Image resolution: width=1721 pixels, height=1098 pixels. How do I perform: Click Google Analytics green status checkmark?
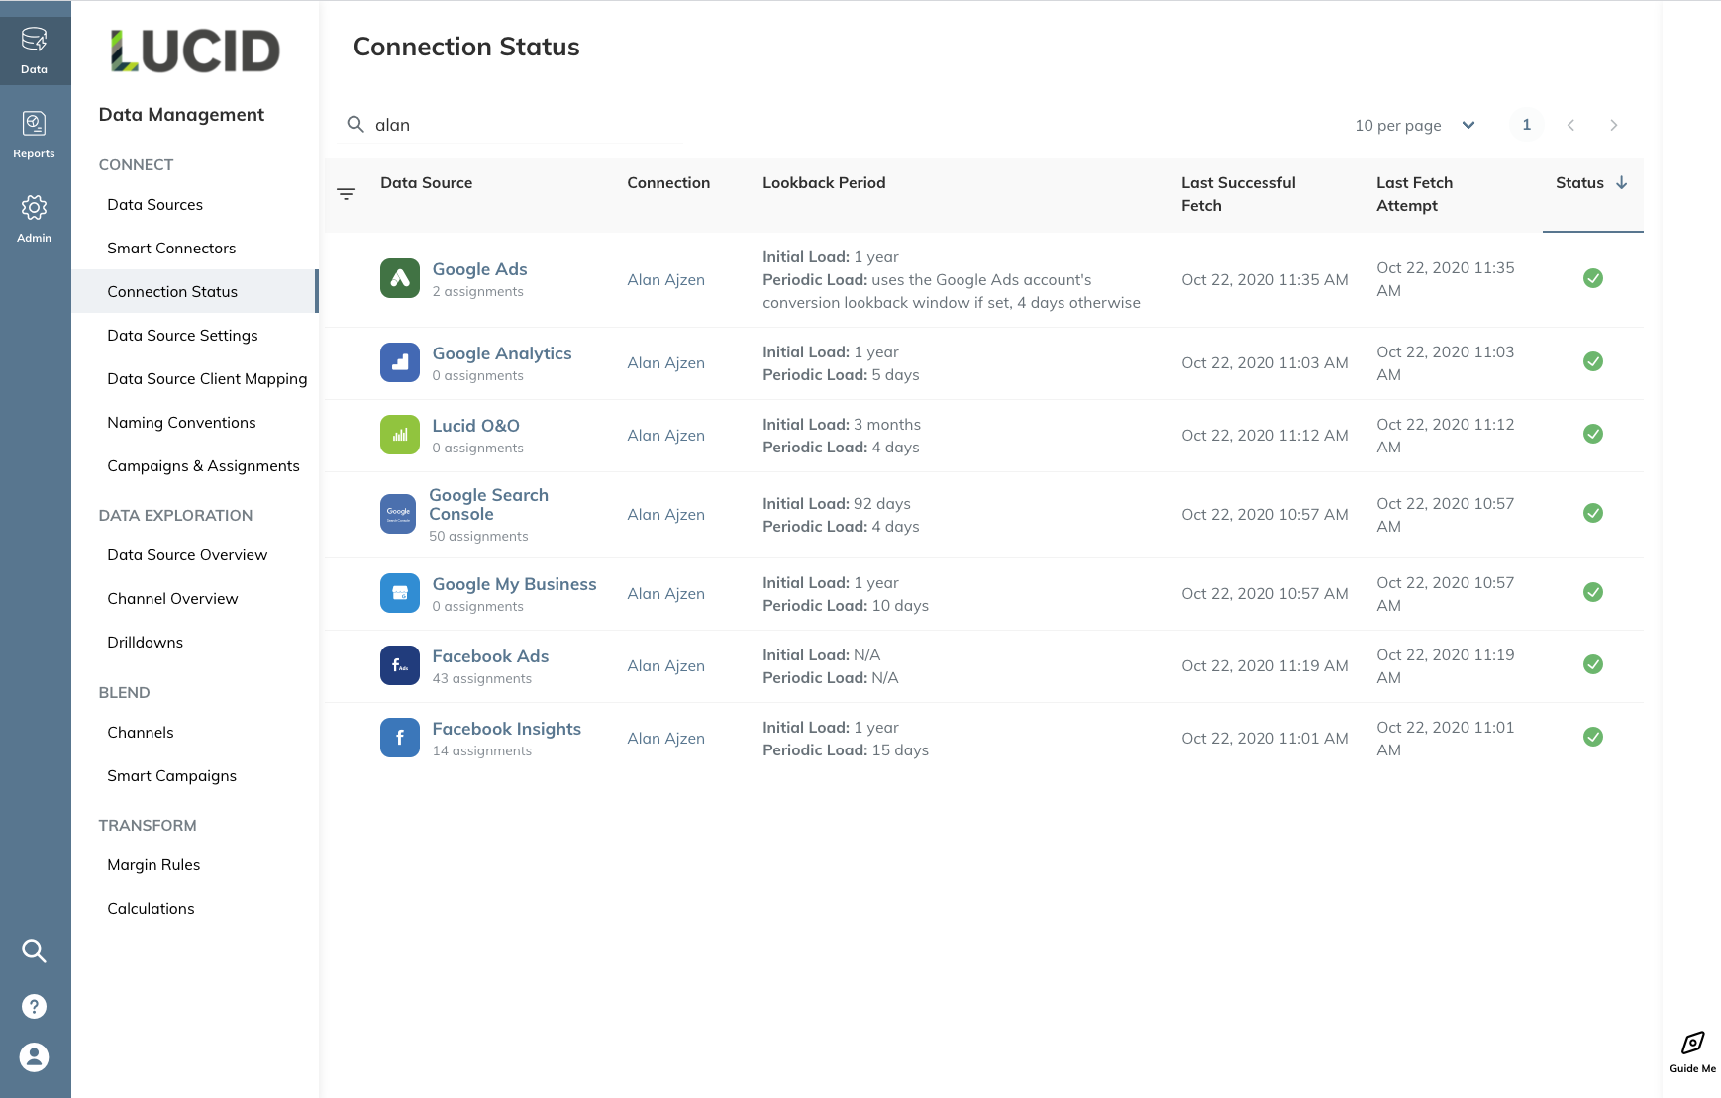point(1593,361)
